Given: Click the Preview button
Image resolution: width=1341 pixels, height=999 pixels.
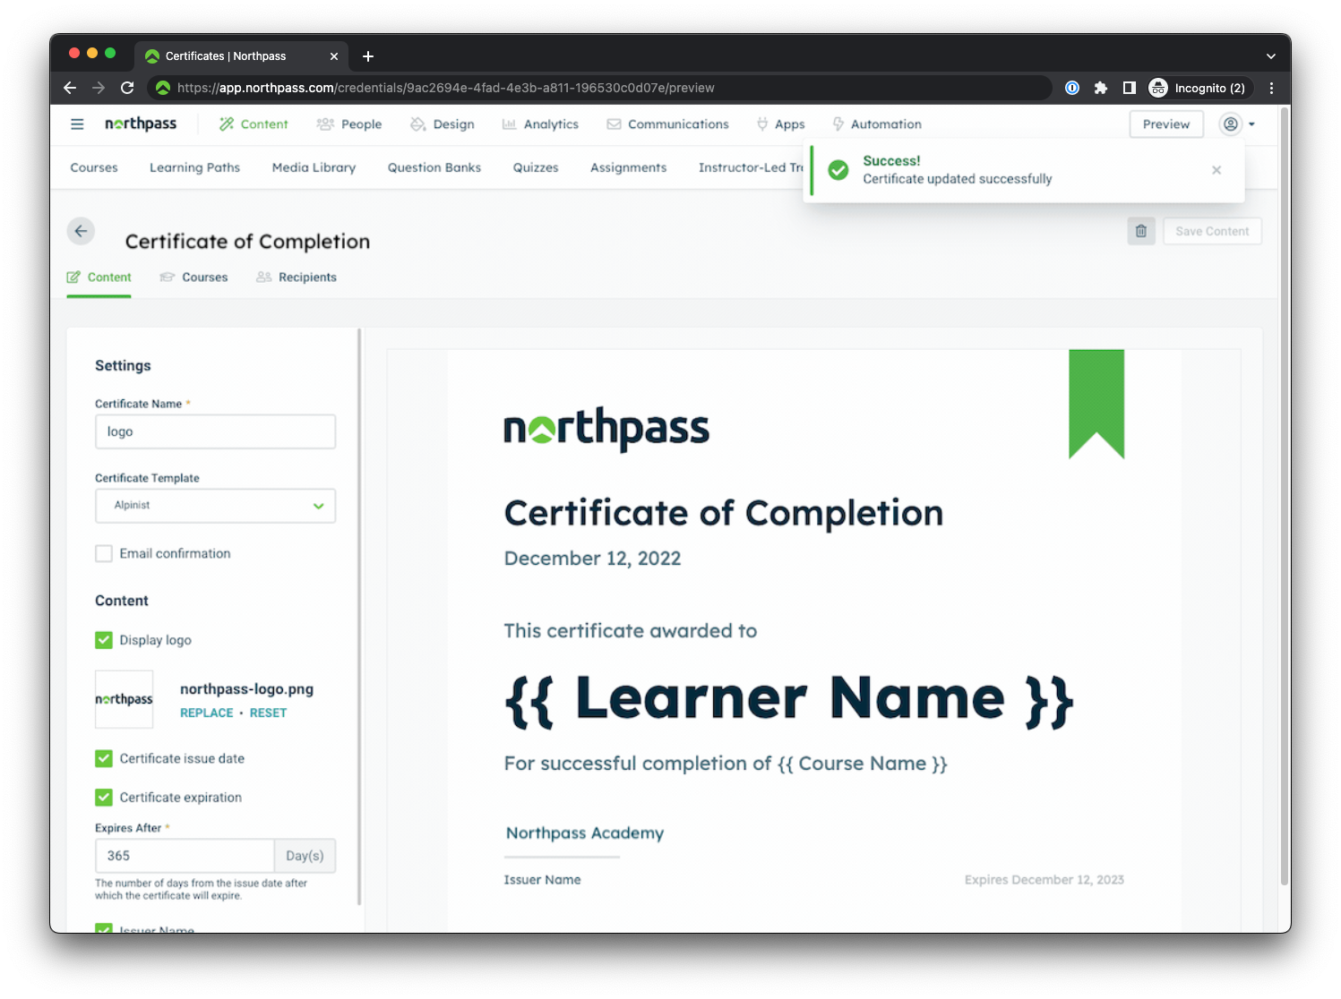Looking at the screenshot, I should [x=1166, y=124].
